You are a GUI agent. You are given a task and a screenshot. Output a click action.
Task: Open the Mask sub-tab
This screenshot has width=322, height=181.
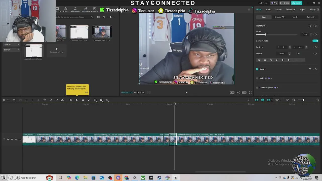tap(295, 17)
